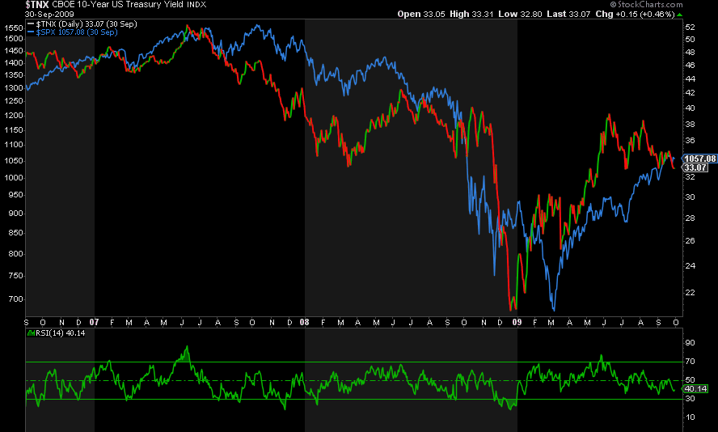Click the 36 yield level on right axis
Screen dimensions: 718x432
coord(690,141)
